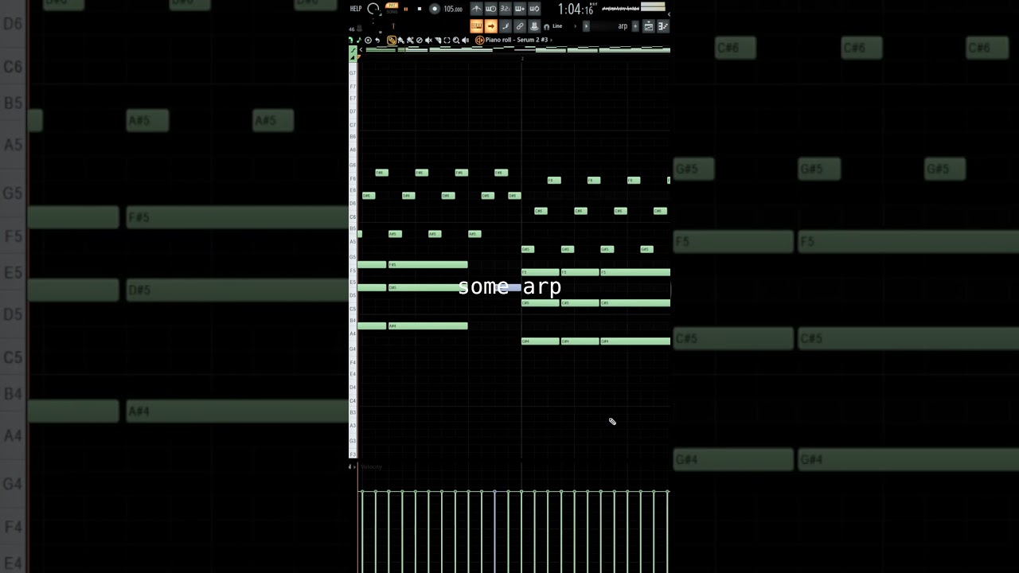The image size is (1019, 573).
Task: Click the note overview scrollbar strip
Action: (x=517, y=49)
